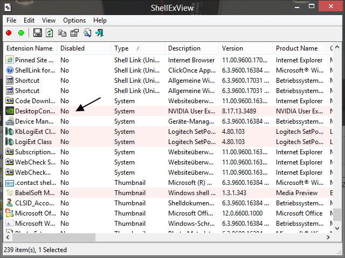
Task: Save selected items with floppy disk icon
Action: click(37, 33)
